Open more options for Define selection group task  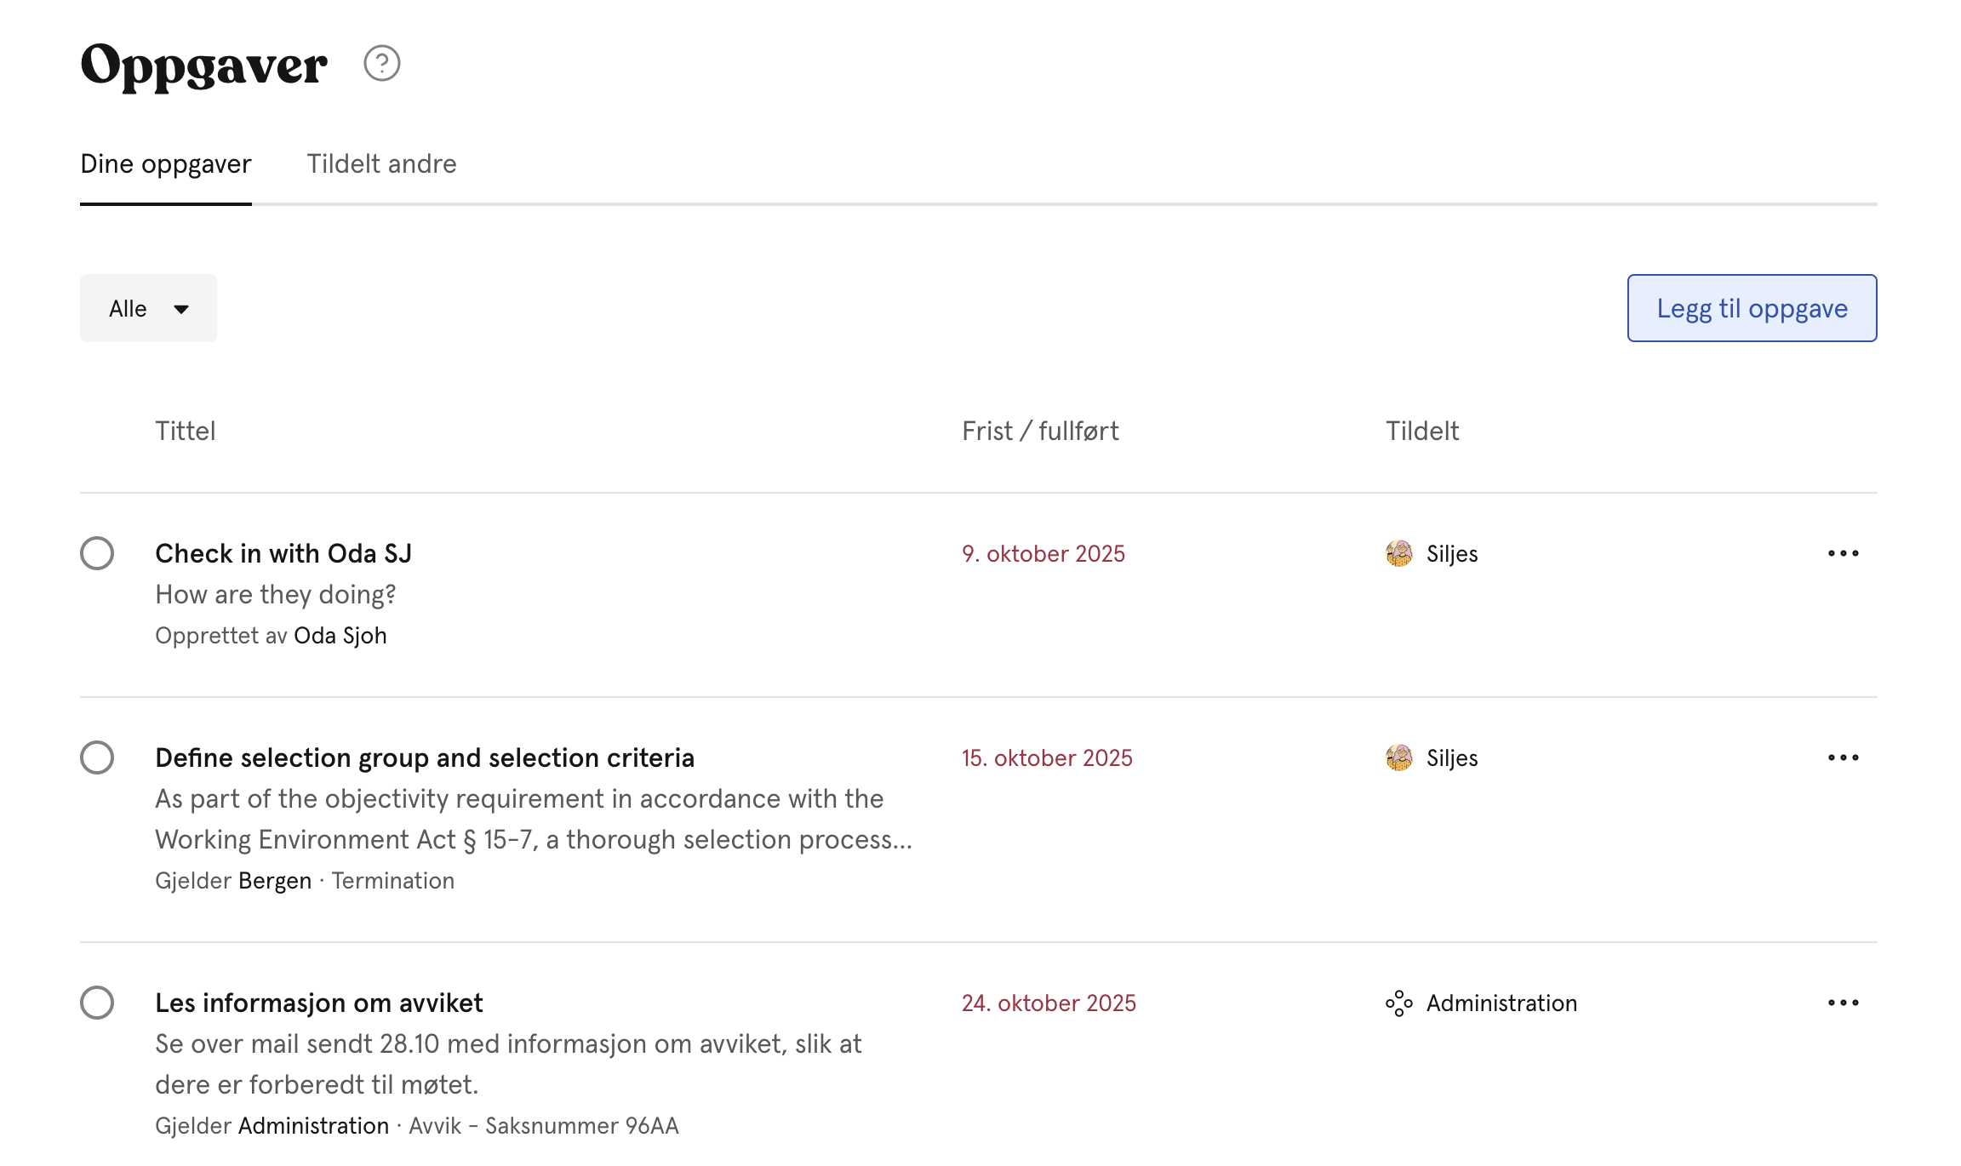pyautogui.click(x=1843, y=757)
